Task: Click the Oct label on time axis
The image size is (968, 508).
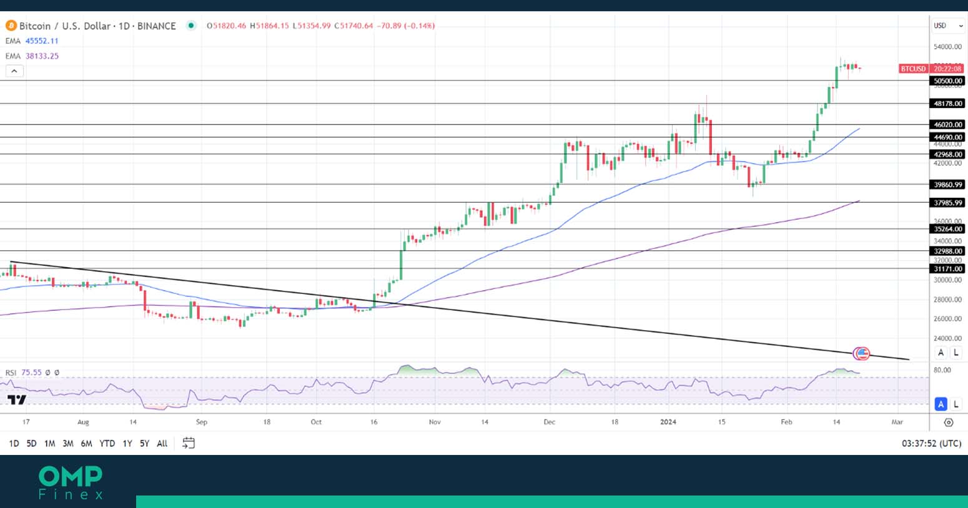Action: (x=316, y=422)
